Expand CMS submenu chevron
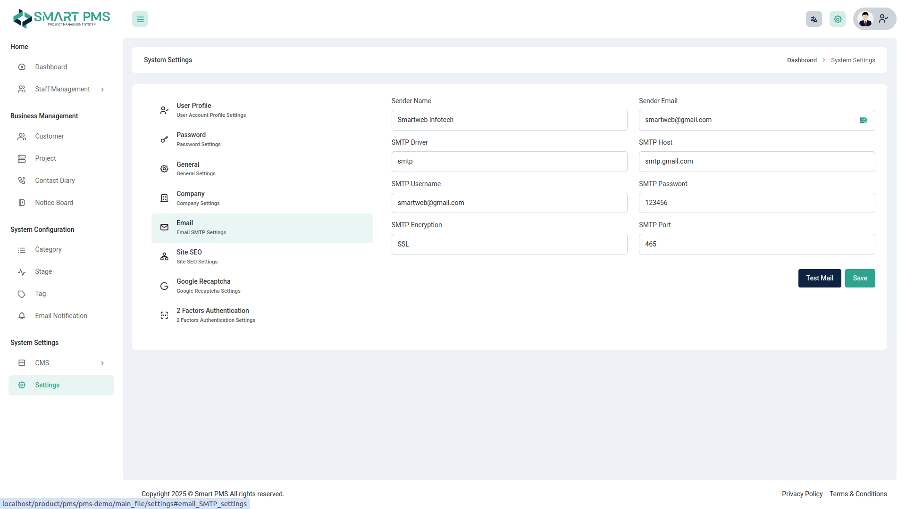This screenshot has height=509, width=906. click(102, 363)
